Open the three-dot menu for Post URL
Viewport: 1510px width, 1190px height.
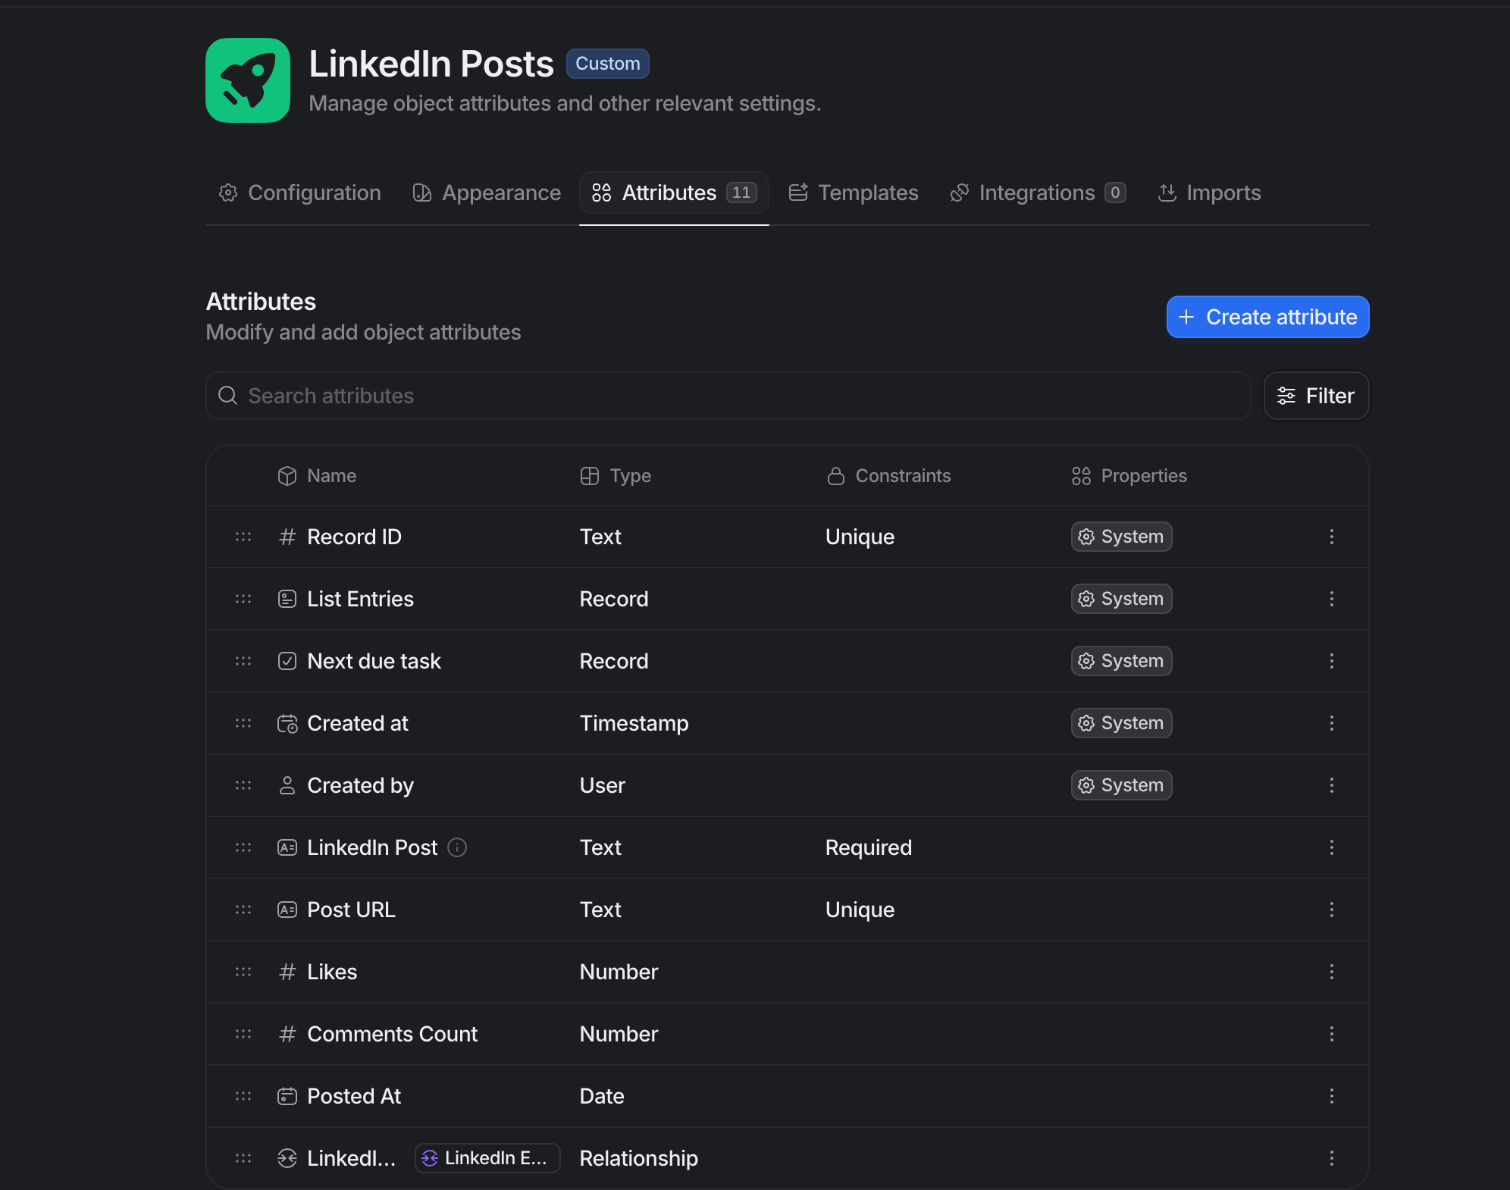pos(1331,910)
